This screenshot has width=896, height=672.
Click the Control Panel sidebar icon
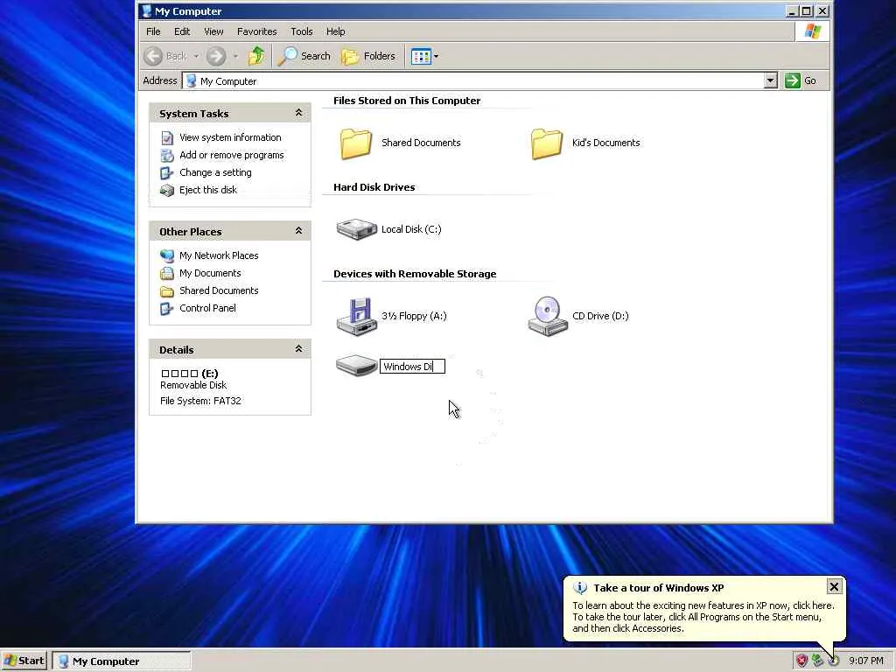click(167, 309)
